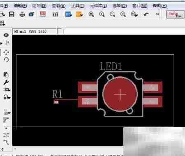Viewport: 185px width, 156px height.
Task: Open the 绘制(D) menu
Action: point(39,6)
